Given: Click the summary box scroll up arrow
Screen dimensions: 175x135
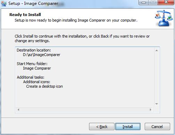Looking at the screenshot, I should (x=157, y=50).
